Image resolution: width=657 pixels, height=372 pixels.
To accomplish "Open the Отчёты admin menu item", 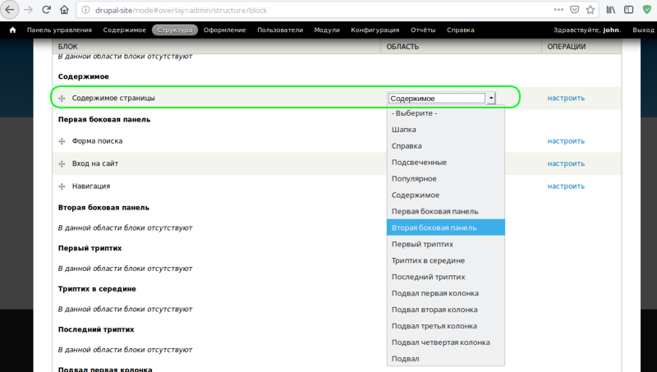I will (423, 30).
